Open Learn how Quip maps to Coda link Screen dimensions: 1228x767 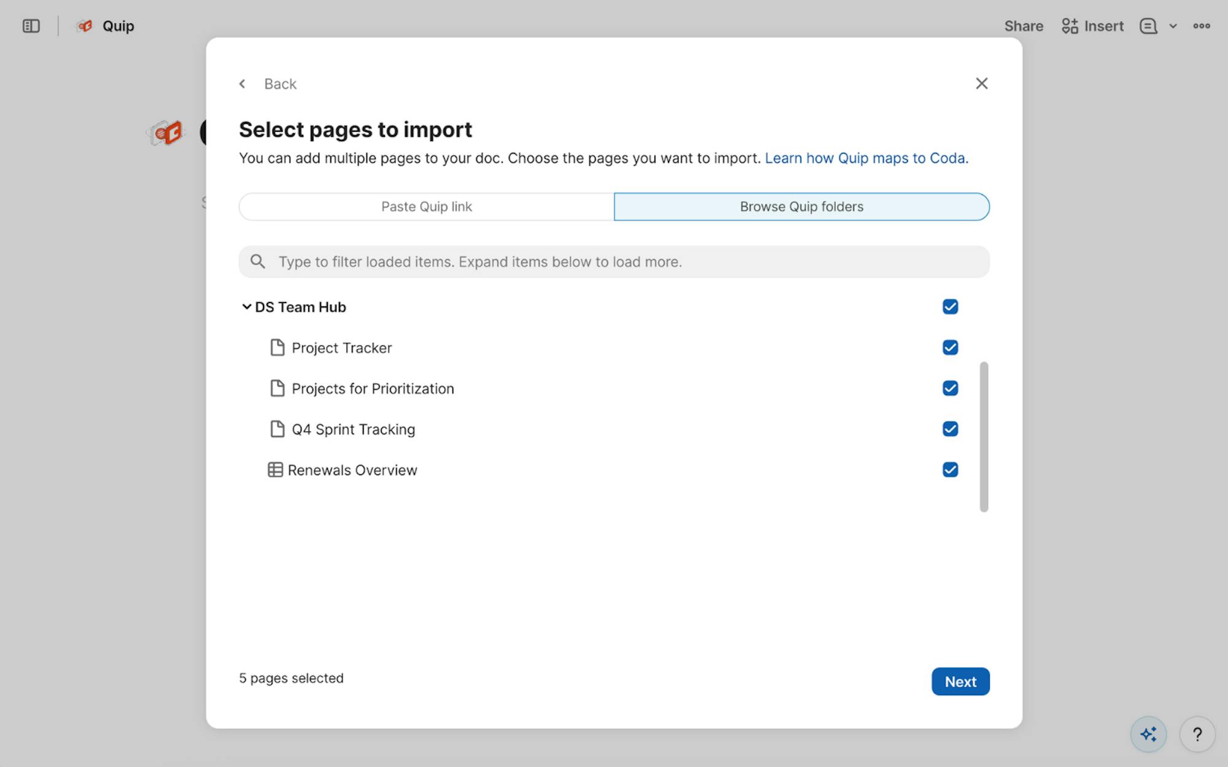pyautogui.click(x=866, y=158)
